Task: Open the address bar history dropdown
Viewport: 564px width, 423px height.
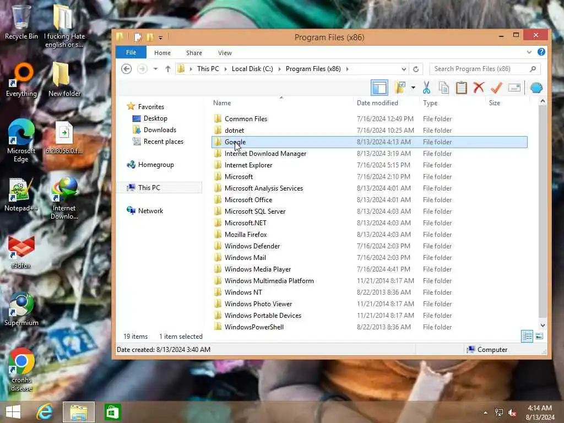Action: coord(404,69)
